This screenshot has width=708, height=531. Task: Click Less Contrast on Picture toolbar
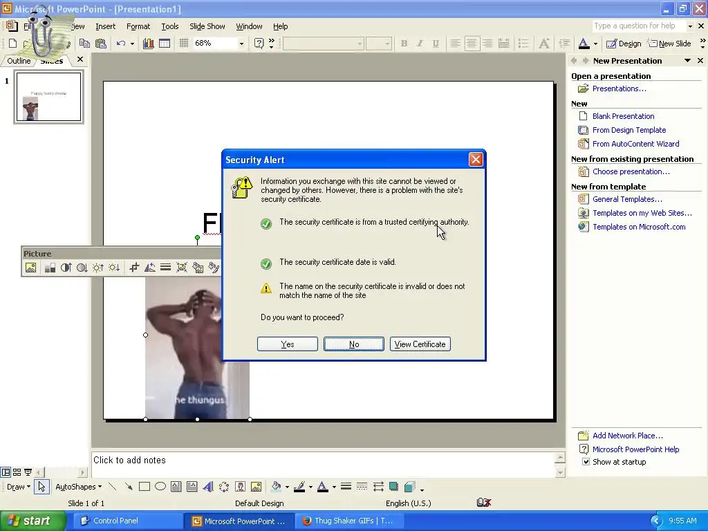click(x=82, y=268)
